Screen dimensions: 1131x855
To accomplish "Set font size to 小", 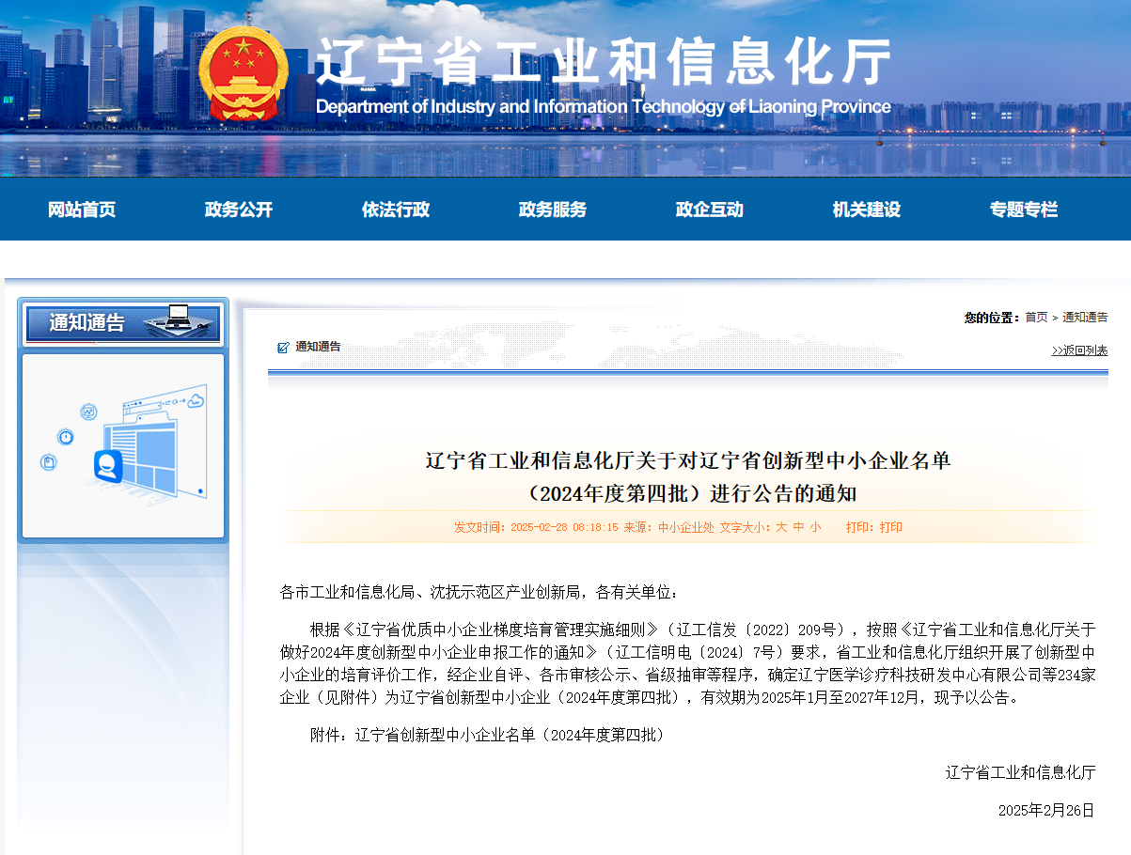I will pyautogui.click(x=815, y=527).
